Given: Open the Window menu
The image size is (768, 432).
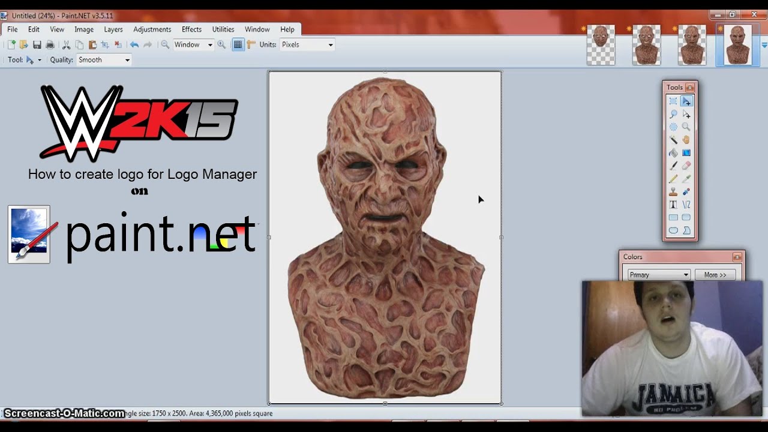Looking at the screenshot, I should click(x=257, y=29).
